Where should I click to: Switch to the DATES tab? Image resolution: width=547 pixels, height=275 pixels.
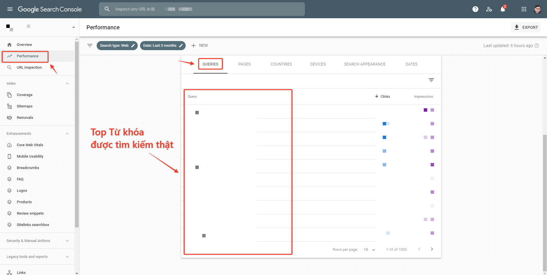click(412, 64)
